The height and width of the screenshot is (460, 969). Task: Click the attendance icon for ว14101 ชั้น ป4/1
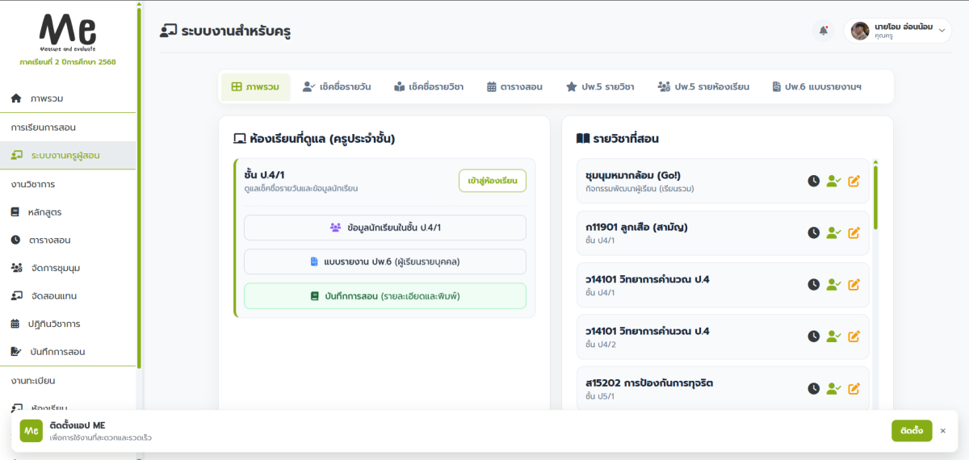833,284
